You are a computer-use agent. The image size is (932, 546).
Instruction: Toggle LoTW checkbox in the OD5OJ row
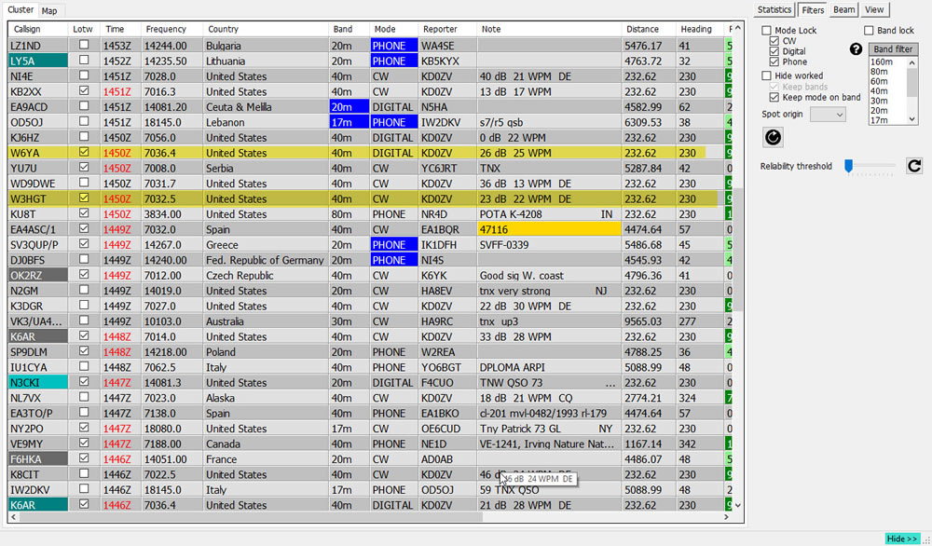coord(85,121)
